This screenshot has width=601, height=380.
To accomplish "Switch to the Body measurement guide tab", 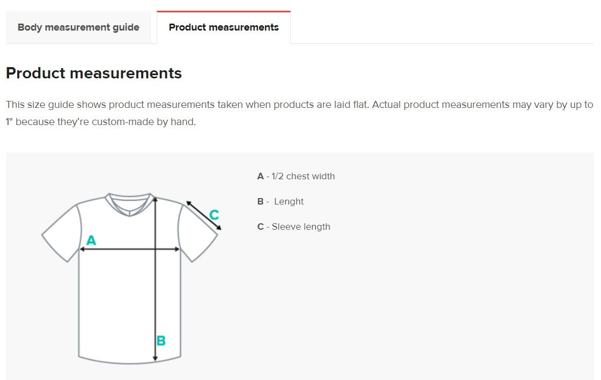I will [x=78, y=27].
